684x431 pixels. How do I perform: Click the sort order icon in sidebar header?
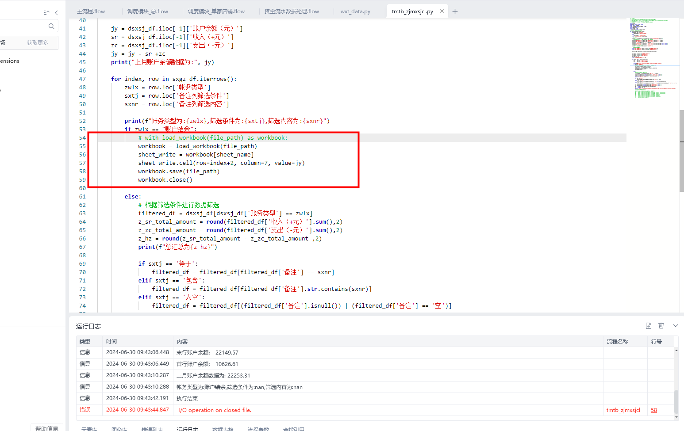(46, 13)
